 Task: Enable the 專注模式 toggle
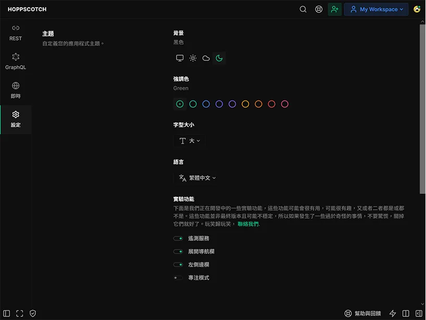[x=179, y=278]
